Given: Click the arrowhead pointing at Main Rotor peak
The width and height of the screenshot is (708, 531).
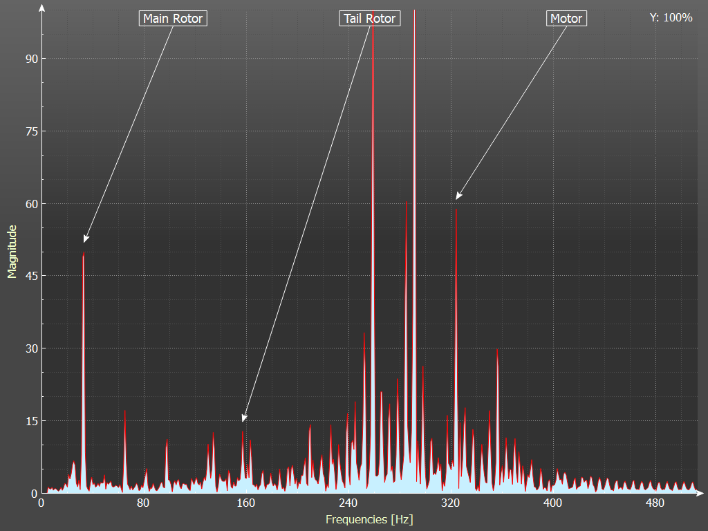Looking at the screenshot, I should pos(85,239).
